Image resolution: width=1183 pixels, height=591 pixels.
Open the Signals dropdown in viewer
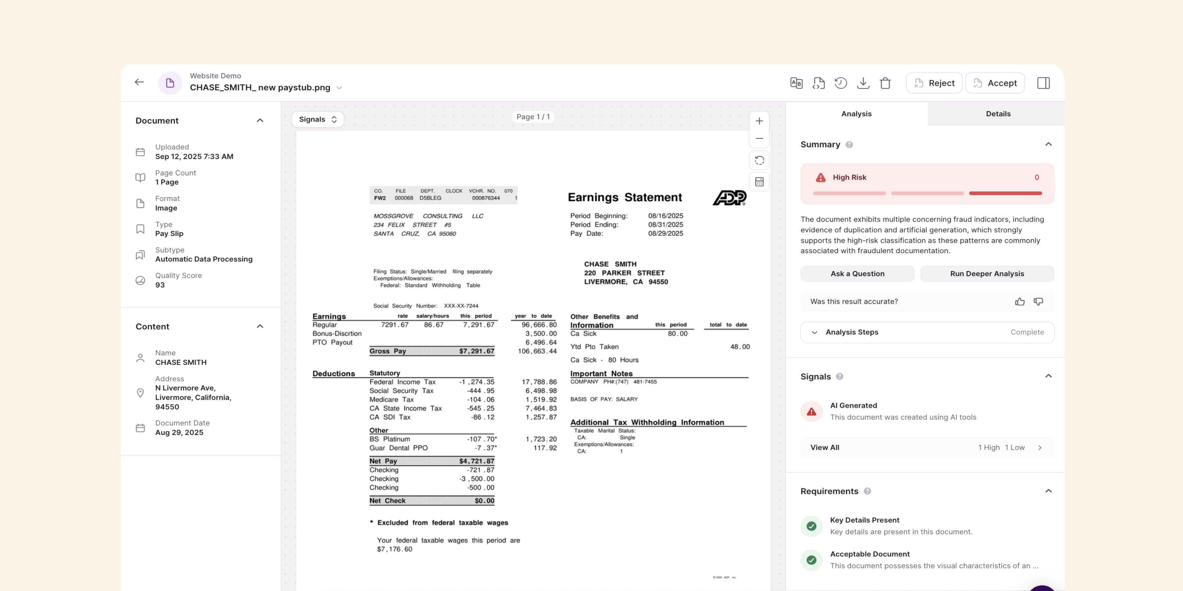coord(317,119)
